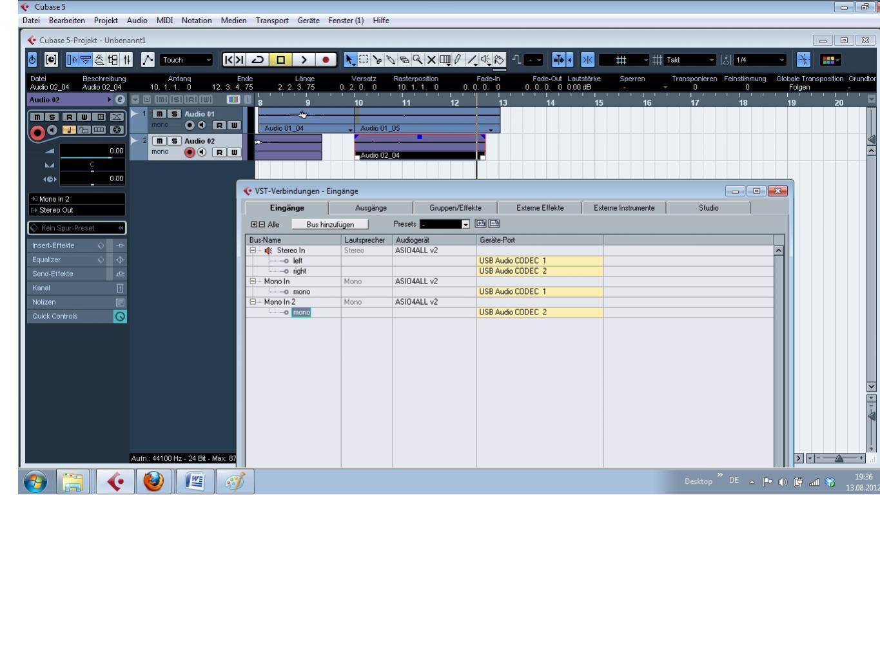Mute the Audio 02 track
The width and height of the screenshot is (880, 654).
pos(159,141)
